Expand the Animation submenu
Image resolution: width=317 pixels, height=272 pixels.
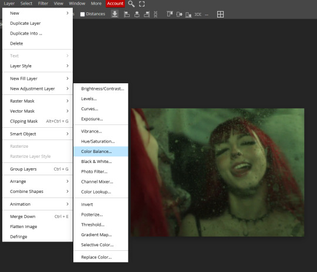[x=38, y=204]
